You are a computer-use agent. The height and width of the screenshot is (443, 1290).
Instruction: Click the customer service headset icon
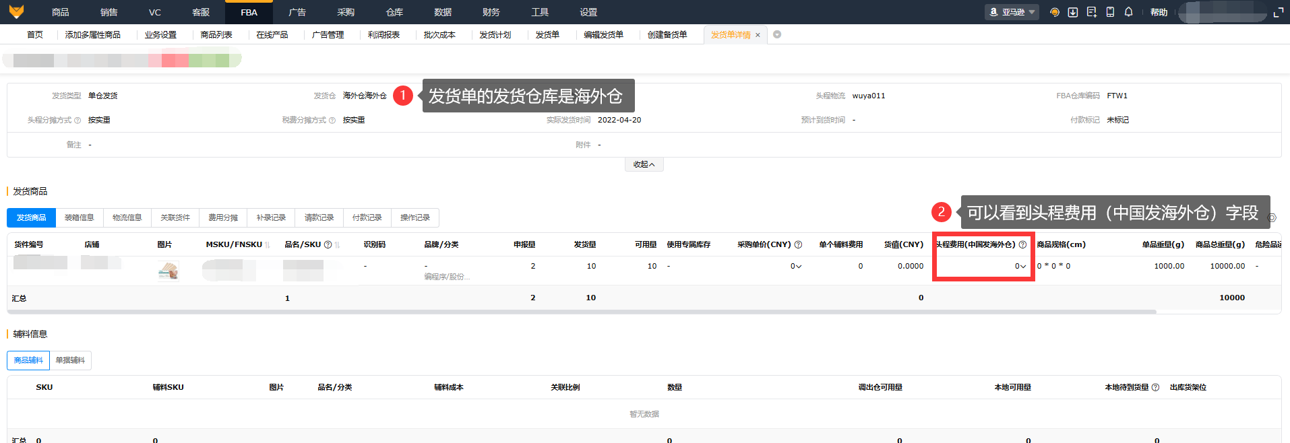click(x=1055, y=12)
